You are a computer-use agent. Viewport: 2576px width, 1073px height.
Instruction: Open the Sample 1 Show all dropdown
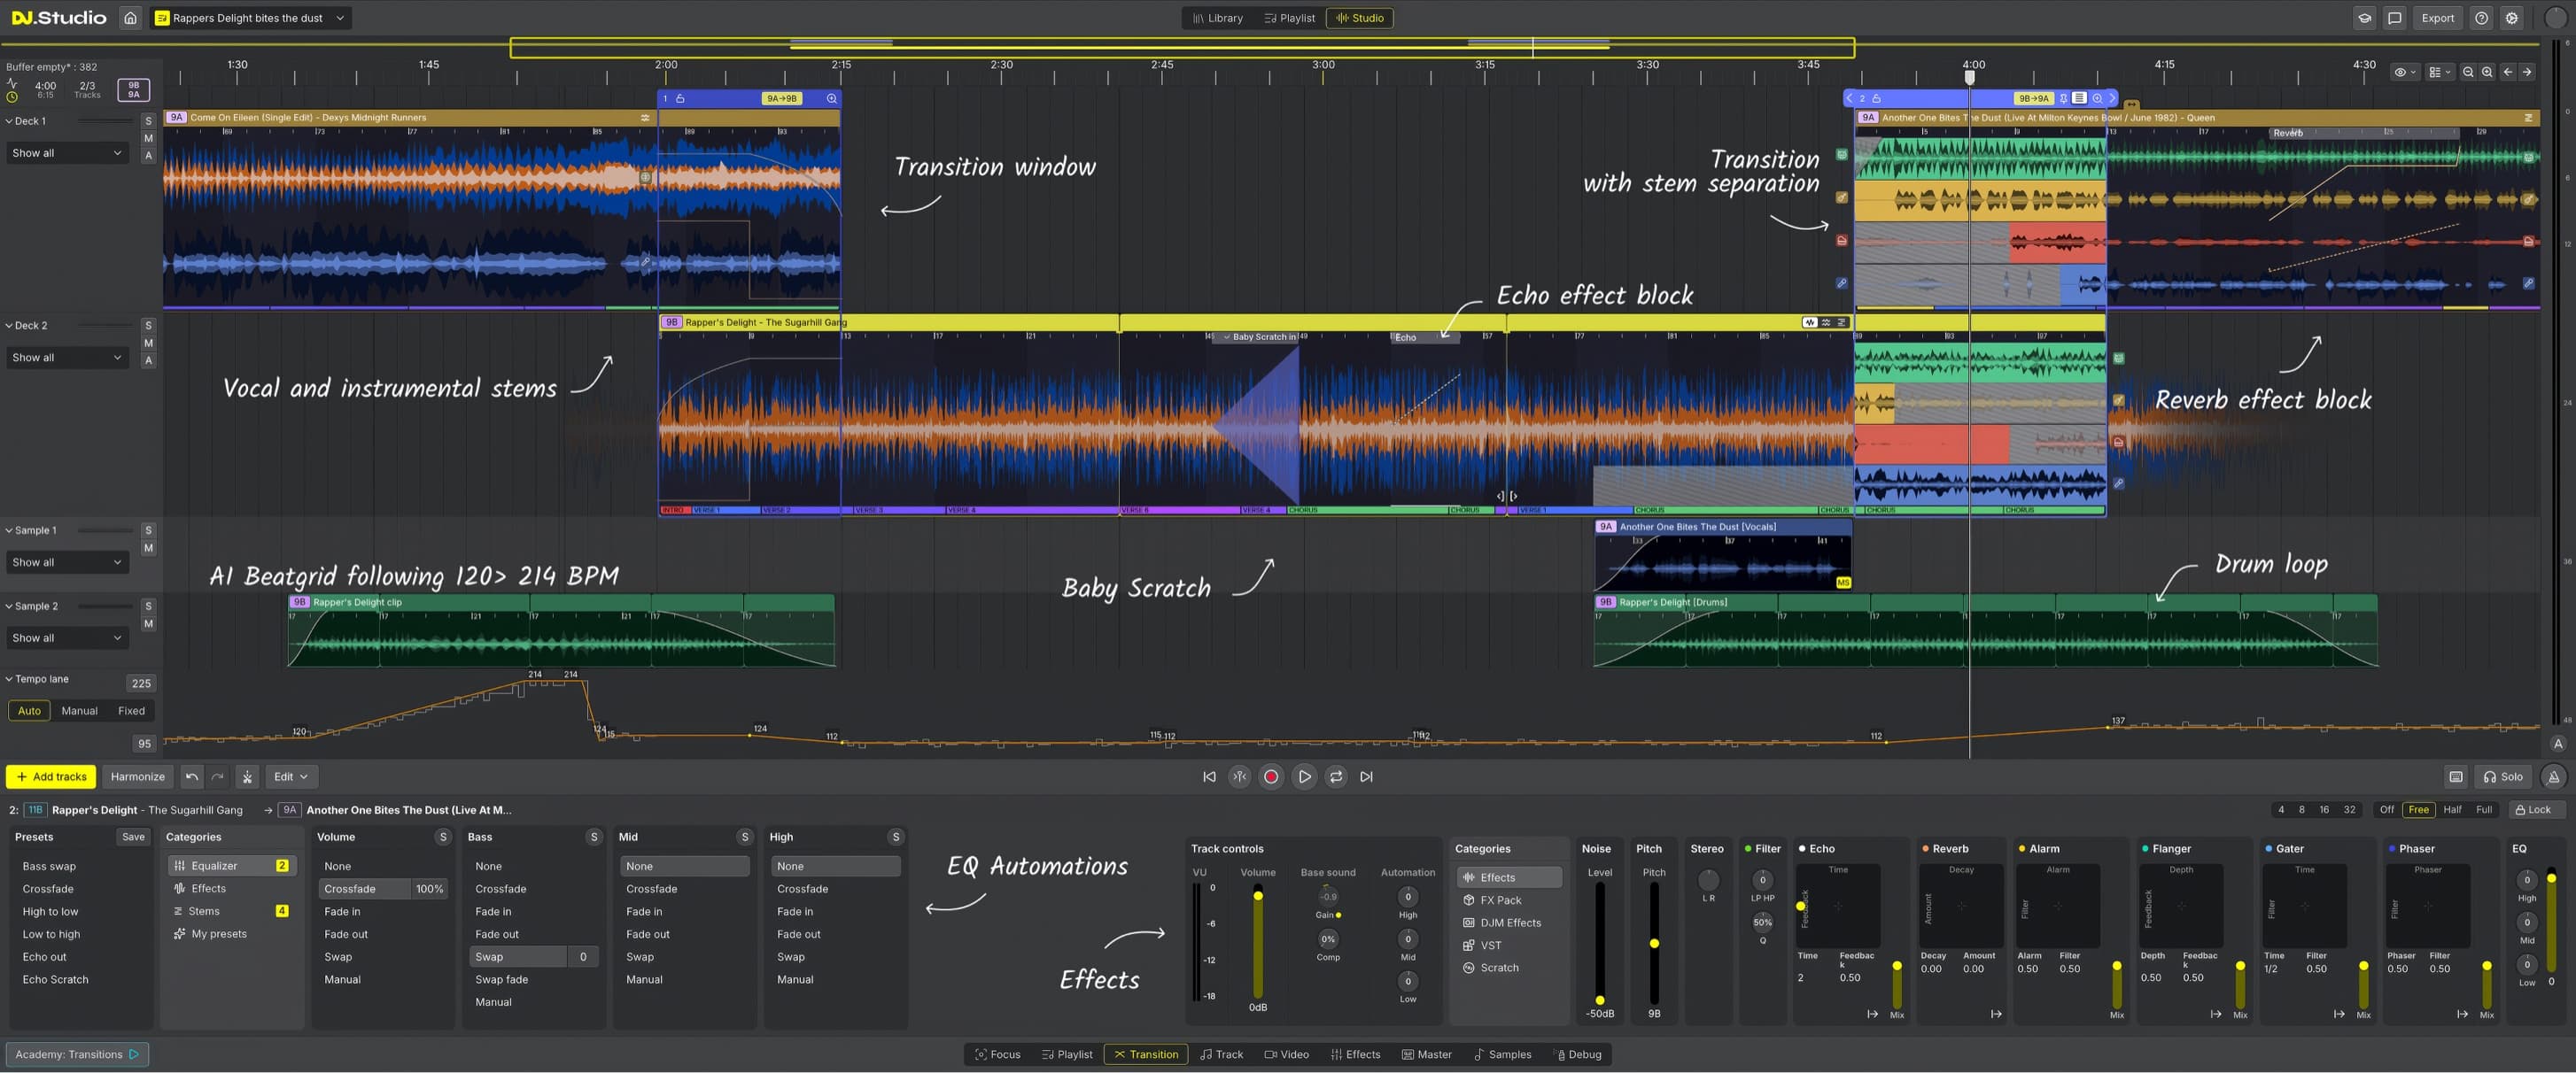coord(67,562)
